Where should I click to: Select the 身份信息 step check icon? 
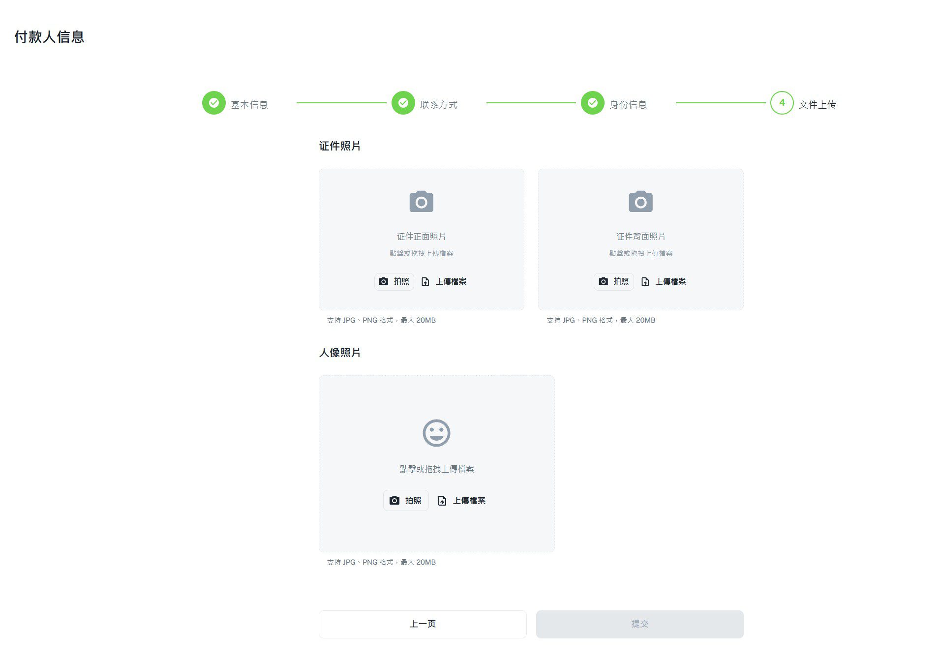(x=593, y=103)
